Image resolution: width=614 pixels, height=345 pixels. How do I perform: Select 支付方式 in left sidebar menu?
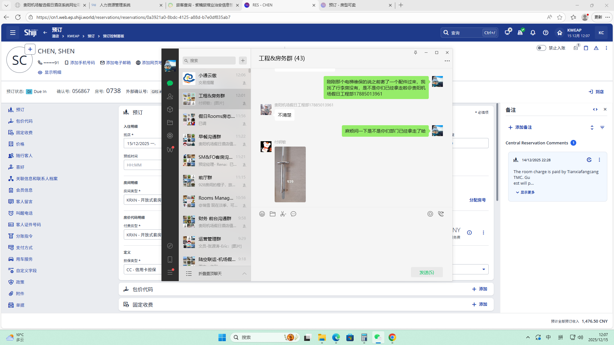(24, 248)
